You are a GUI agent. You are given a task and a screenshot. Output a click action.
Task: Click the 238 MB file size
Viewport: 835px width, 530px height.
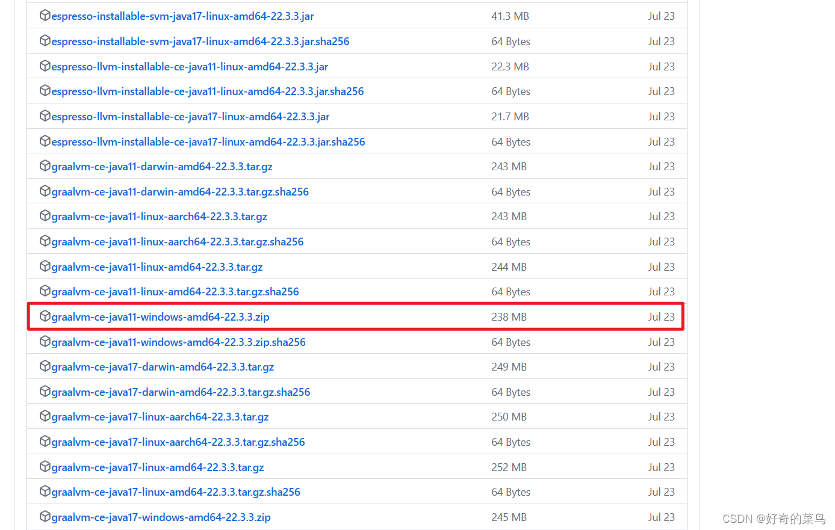(509, 317)
